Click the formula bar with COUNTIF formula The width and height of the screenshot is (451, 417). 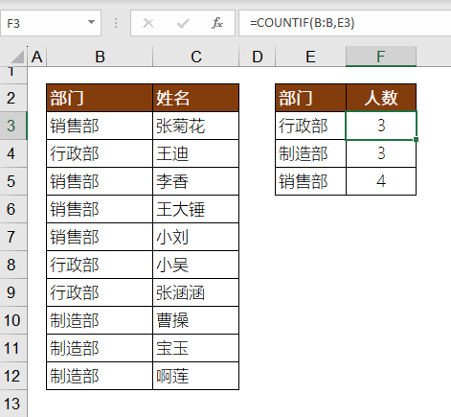[345, 23]
